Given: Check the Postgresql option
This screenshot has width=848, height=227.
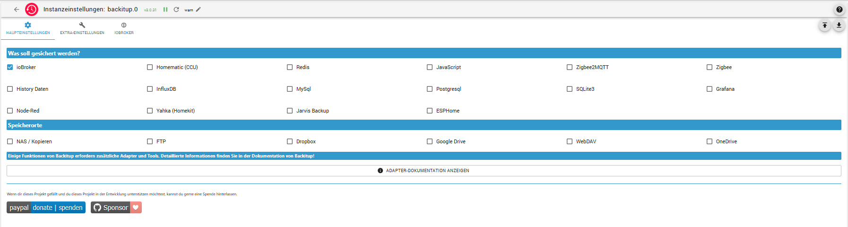Looking at the screenshot, I should pyautogui.click(x=430, y=89).
